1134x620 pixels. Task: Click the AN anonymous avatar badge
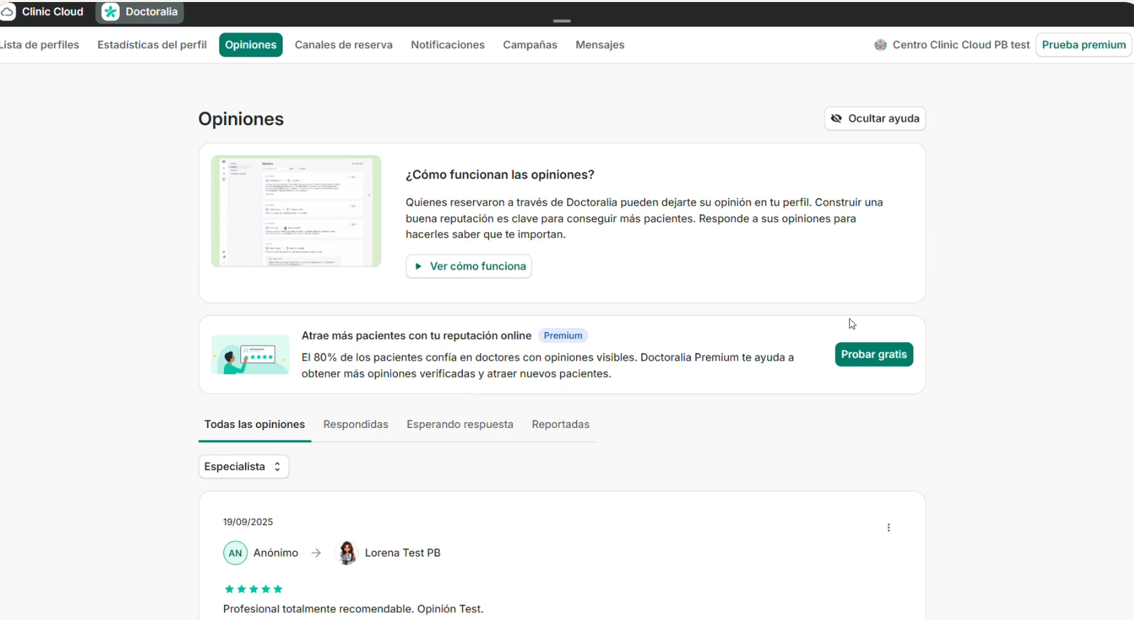[235, 553]
